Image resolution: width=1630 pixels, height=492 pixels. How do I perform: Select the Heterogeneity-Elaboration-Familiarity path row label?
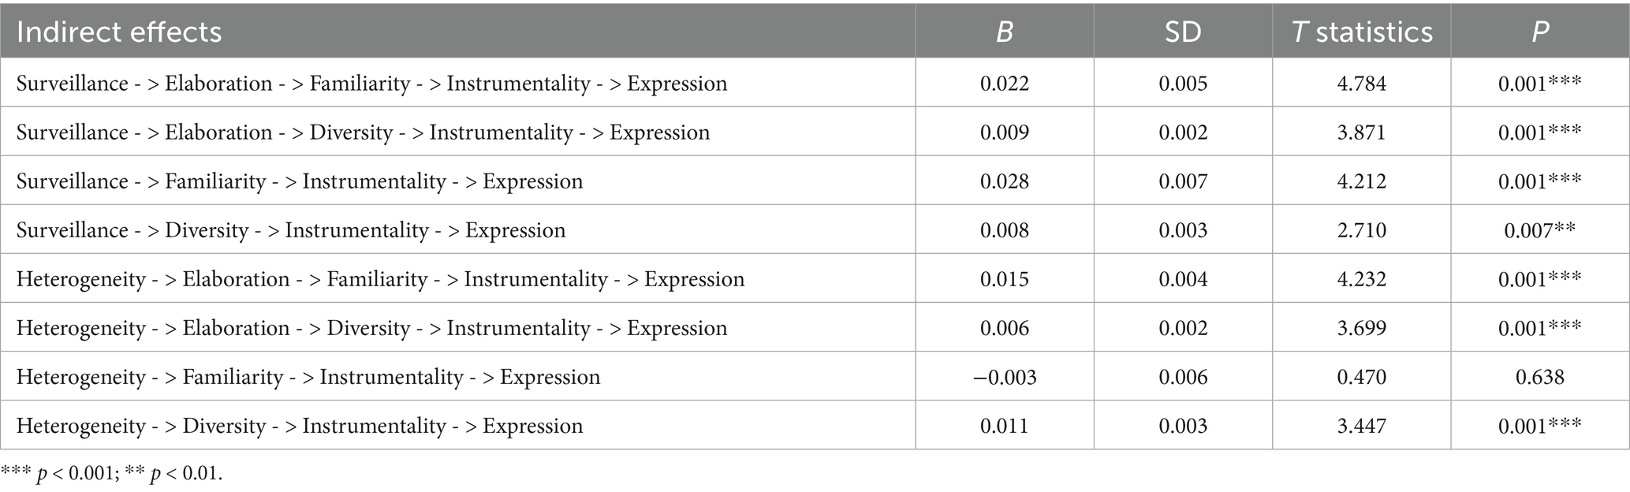coord(380,279)
